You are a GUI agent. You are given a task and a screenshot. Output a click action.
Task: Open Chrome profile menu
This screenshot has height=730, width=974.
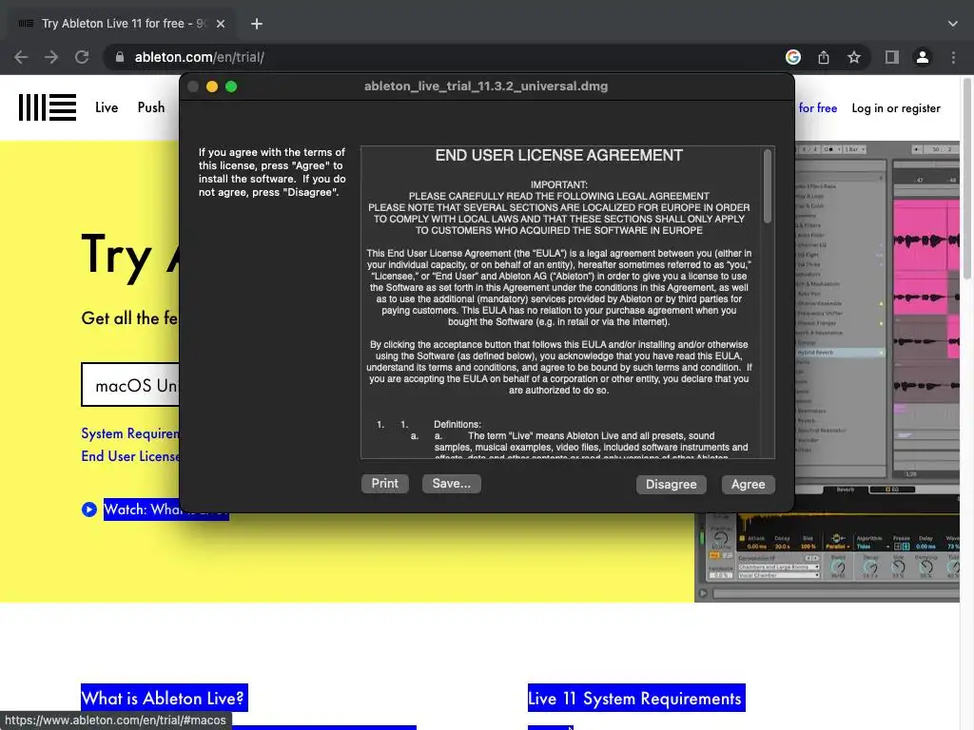(x=923, y=57)
